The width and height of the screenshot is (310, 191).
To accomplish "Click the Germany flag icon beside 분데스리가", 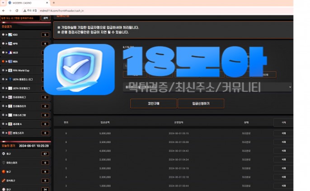I will coord(10,133).
